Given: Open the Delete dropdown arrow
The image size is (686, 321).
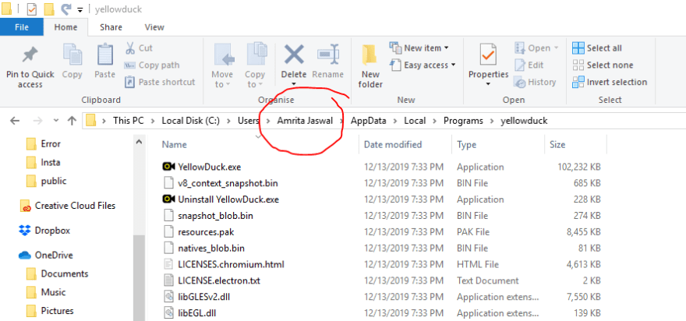Looking at the screenshot, I should click(294, 84).
